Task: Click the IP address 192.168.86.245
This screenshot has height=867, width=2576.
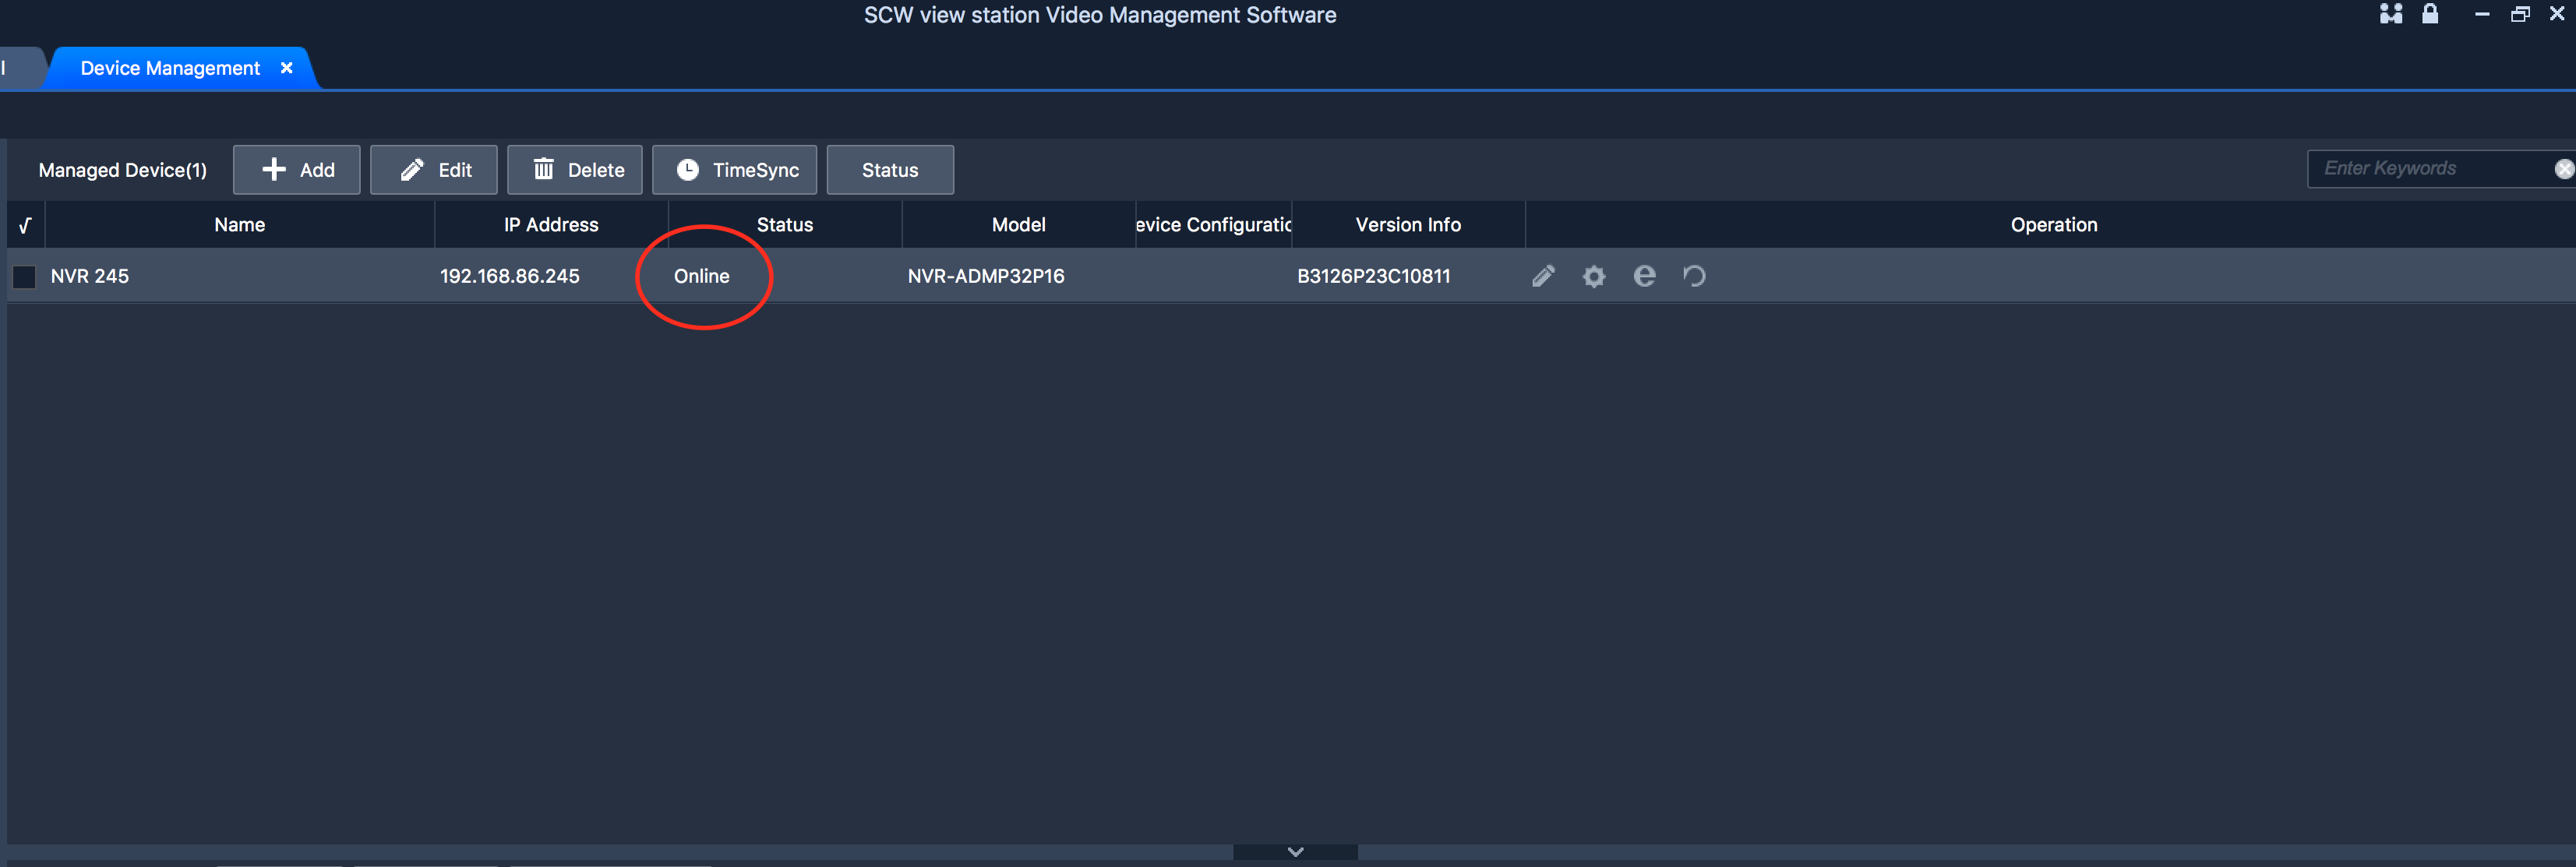Action: pyautogui.click(x=510, y=276)
